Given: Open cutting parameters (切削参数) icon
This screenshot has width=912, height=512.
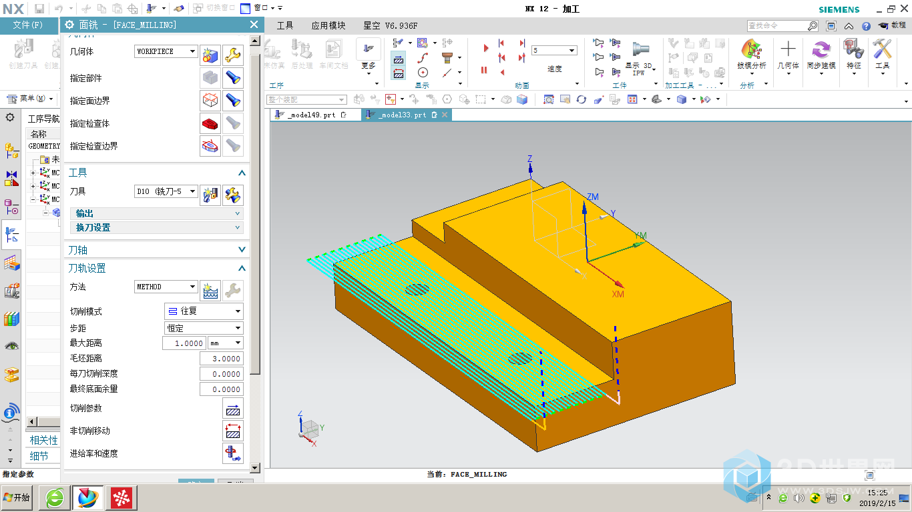Looking at the screenshot, I should tap(233, 408).
